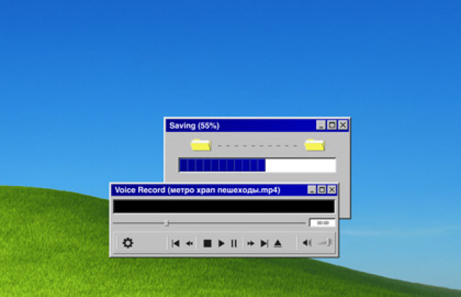Click the Voice Record title bar text

[197, 190]
